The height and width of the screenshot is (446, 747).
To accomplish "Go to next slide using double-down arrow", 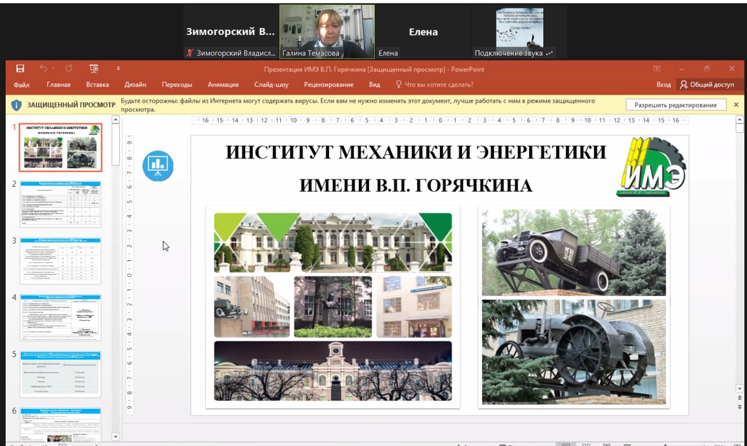I will [x=739, y=406].
